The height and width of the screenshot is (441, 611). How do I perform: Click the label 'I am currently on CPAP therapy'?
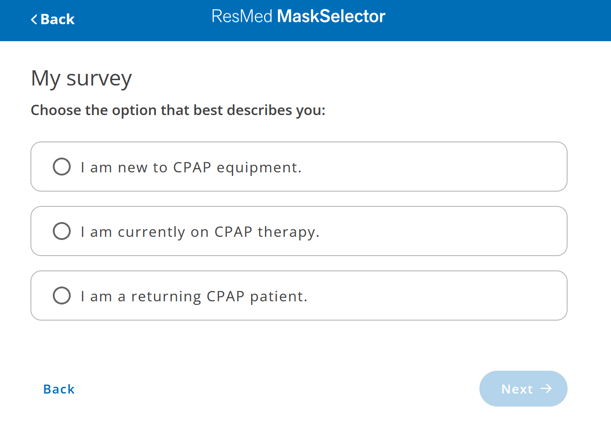(x=200, y=231)
